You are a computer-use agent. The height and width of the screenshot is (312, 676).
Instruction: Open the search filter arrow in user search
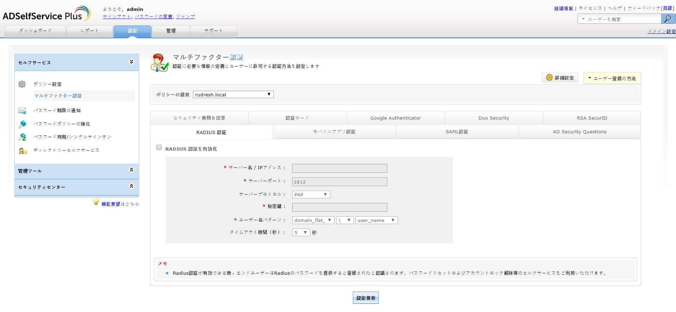point(583,19)
